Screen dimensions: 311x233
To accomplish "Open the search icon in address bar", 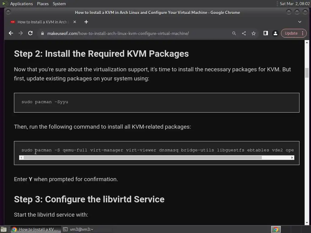I will [234, 33].
